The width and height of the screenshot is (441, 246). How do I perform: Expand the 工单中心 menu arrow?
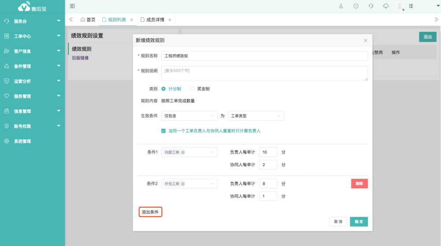[59, 36]
